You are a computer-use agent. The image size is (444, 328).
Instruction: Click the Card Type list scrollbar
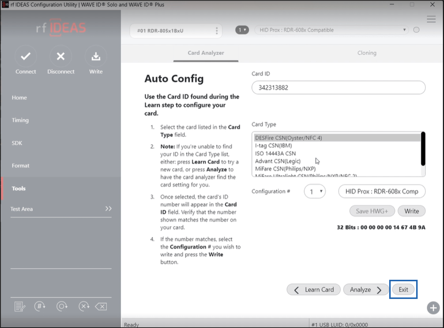click(x=423, y=149)
